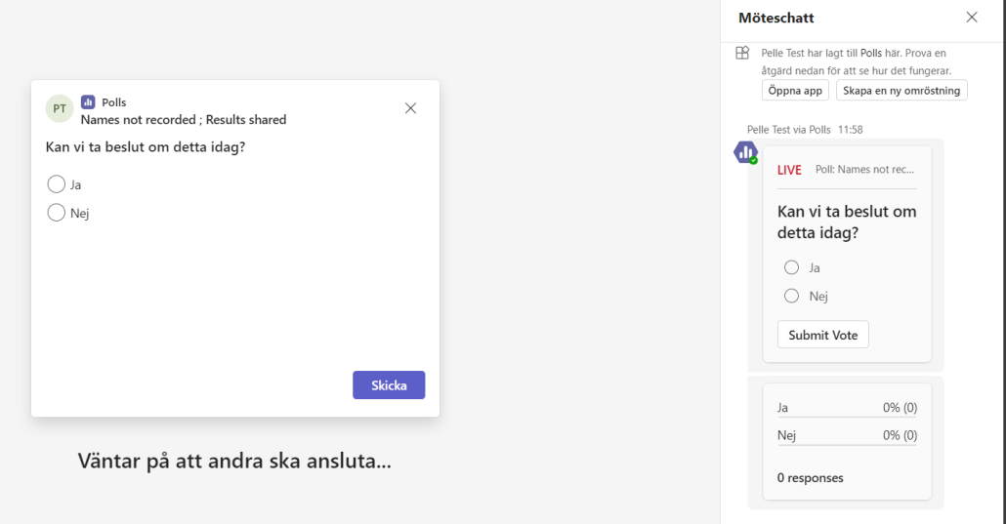Image resolution: width=1006 pixels, height=524 pixels.
Task: Click the apps grid icon beside Polls notice
Action: click(742, 53)
